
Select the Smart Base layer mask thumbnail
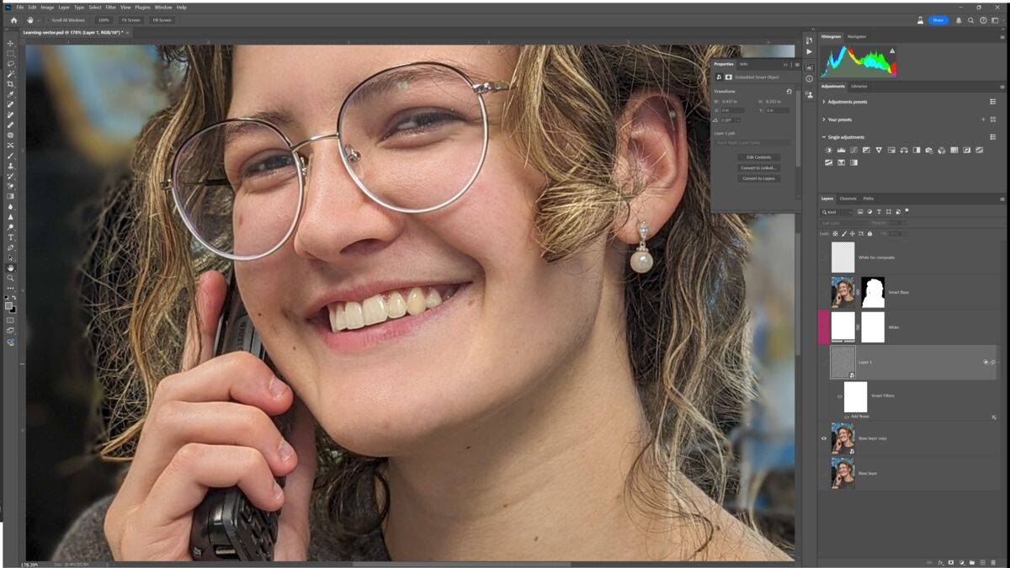(873, 292)
